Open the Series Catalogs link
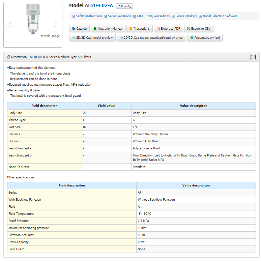 click(184, 16)
